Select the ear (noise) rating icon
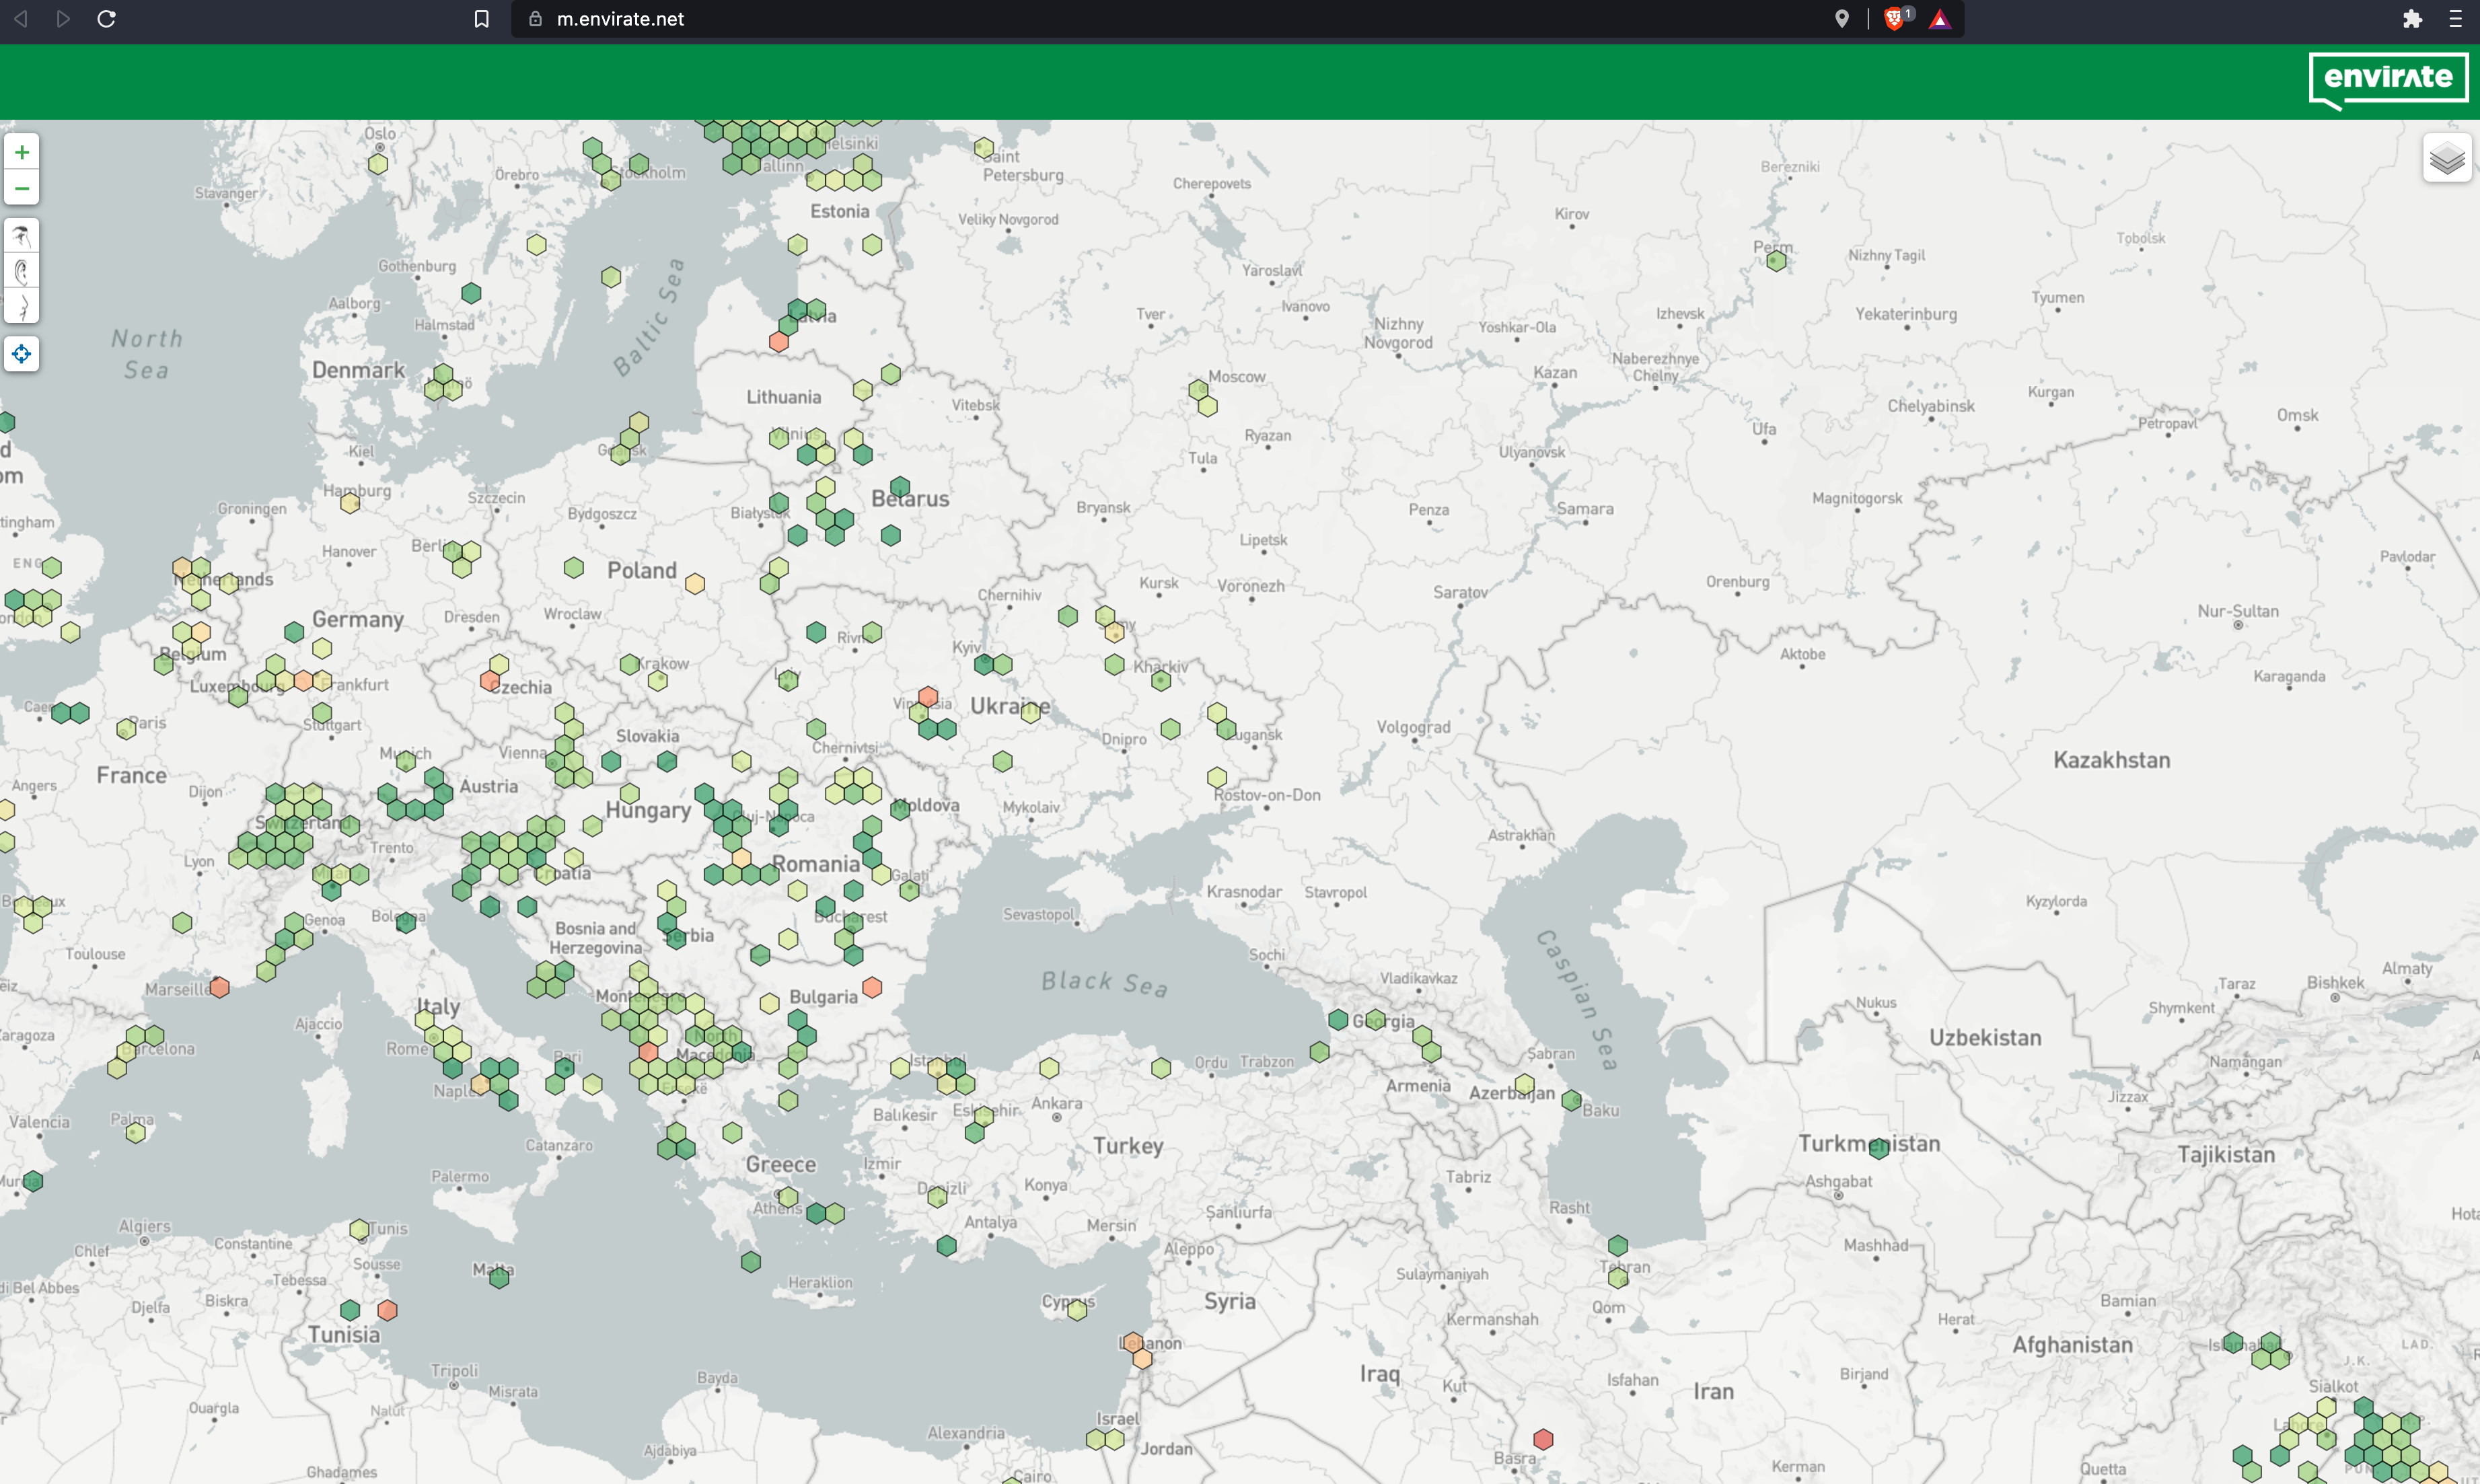The image size is (2480, 1484). tap(21, 271)
